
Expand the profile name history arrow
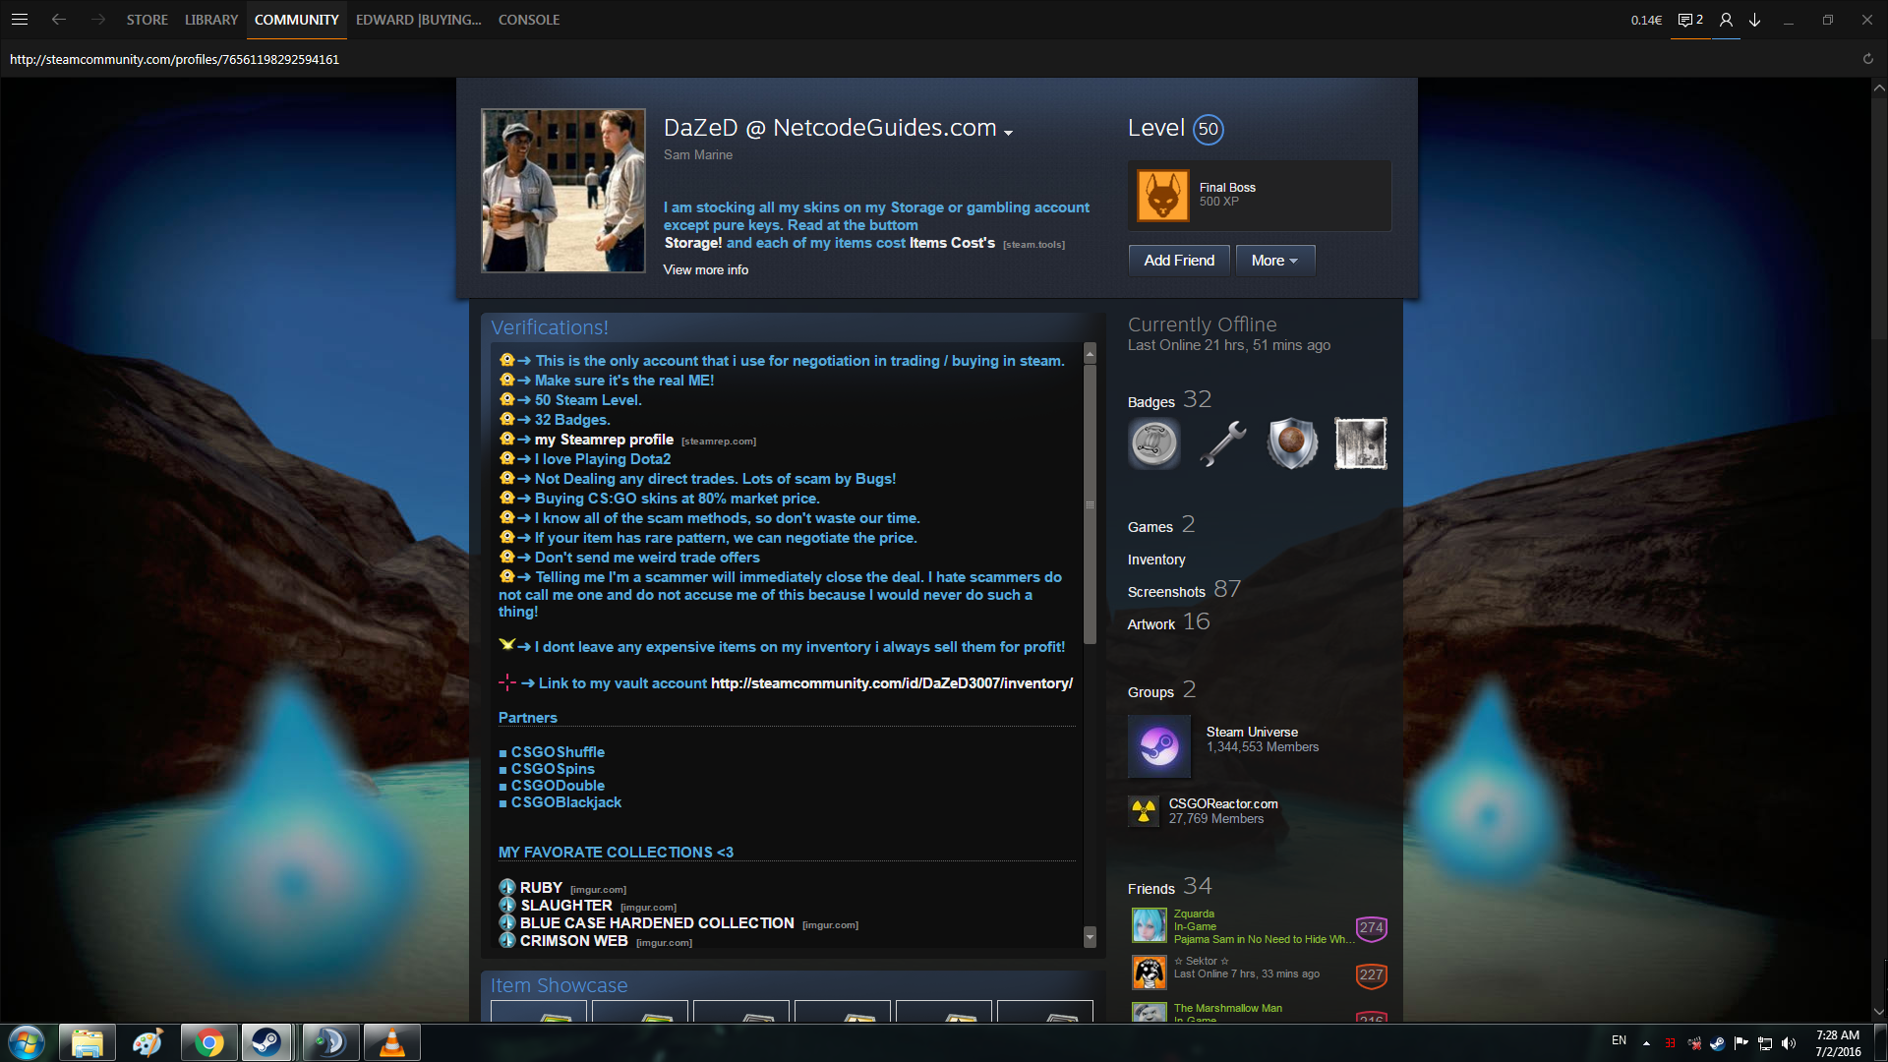1008,132
